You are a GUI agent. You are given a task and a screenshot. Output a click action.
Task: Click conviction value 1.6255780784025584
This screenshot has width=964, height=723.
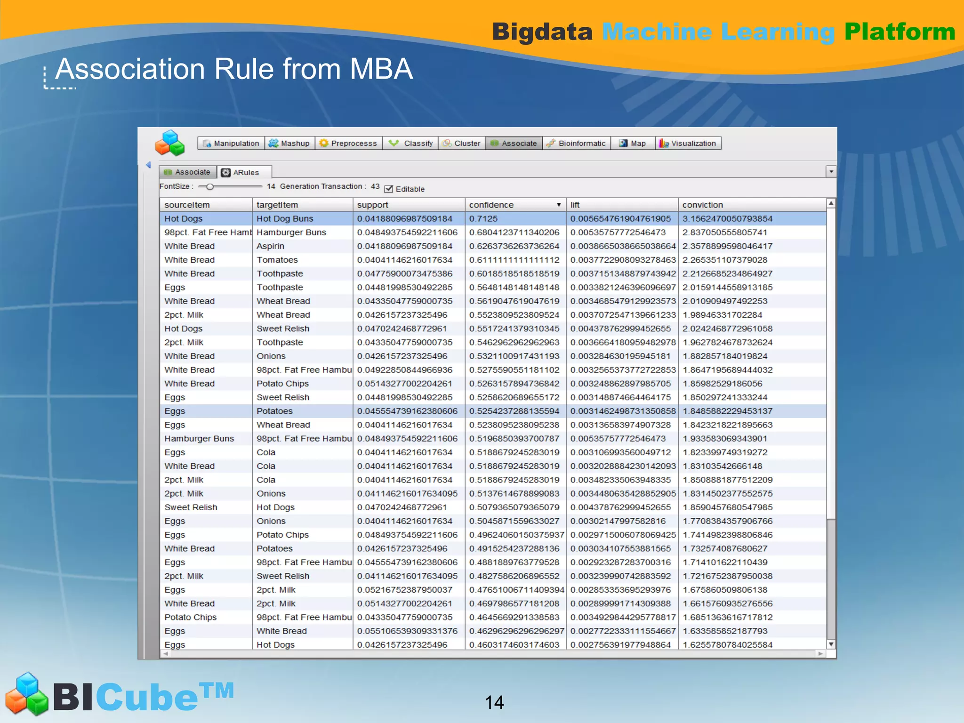click(x=752, y=645)
